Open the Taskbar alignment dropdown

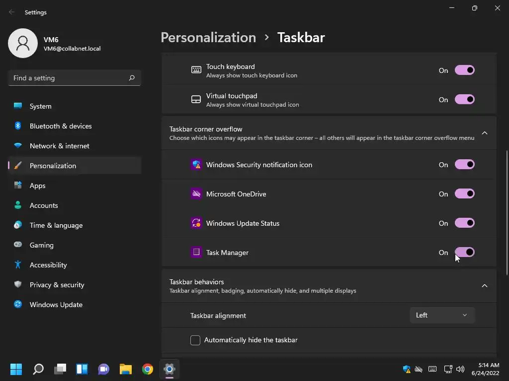[442, 315]
